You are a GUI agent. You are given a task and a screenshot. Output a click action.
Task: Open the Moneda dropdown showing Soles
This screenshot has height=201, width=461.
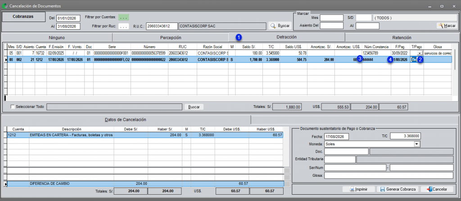416,144
